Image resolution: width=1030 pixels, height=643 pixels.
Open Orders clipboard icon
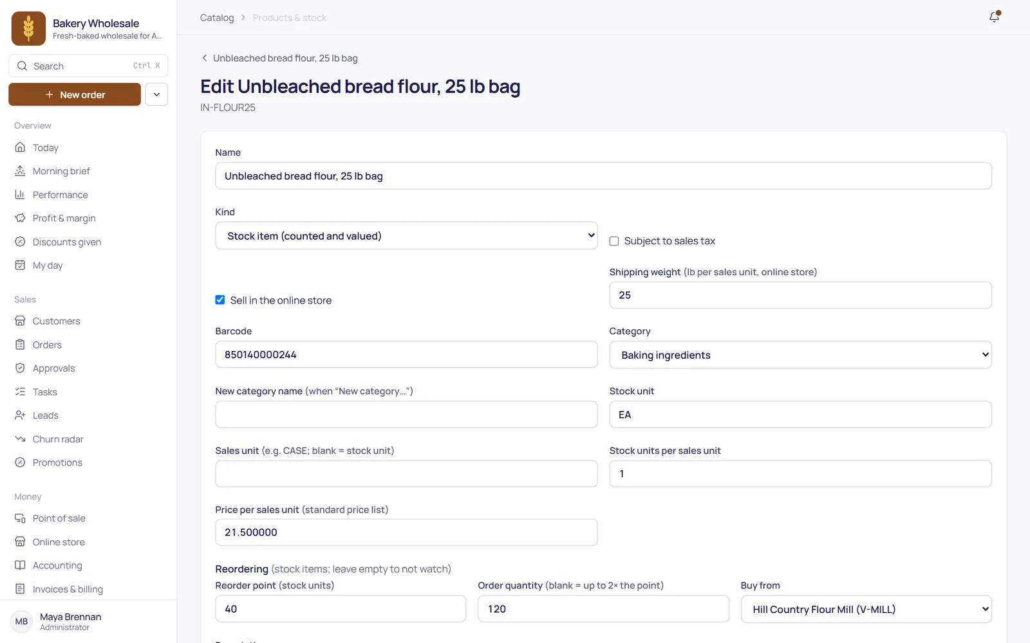20,345
